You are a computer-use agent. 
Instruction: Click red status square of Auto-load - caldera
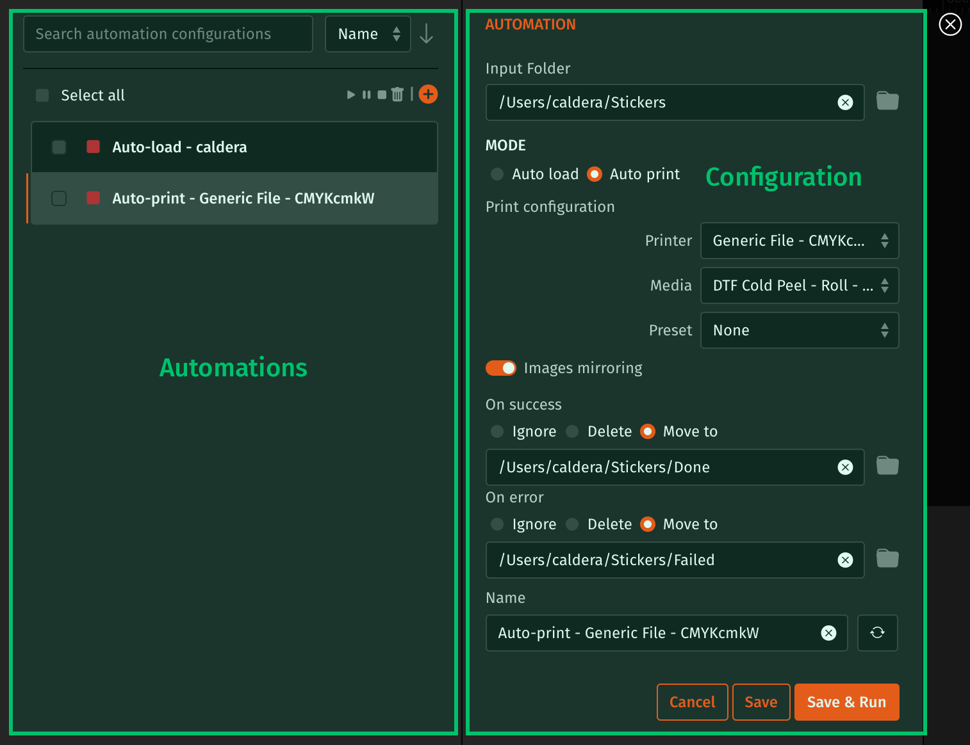(x=93, y=147)
